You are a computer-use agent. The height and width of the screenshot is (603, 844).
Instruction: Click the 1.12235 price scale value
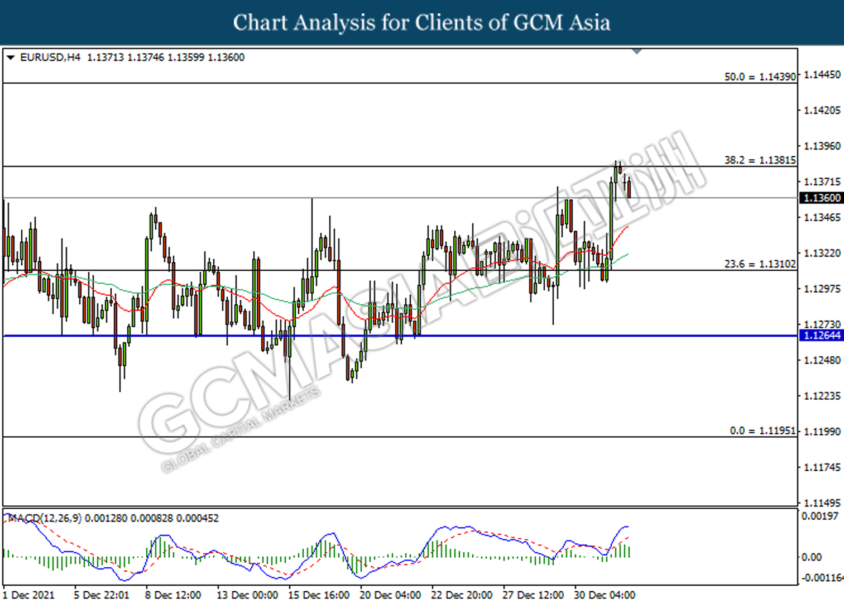point(822,396)
